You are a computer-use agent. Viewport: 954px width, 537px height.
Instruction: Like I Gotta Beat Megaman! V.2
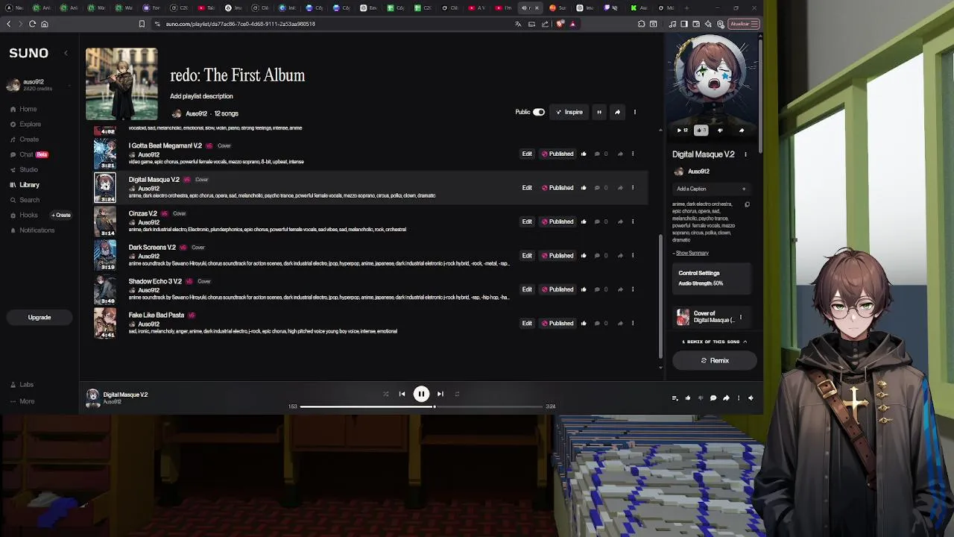(584, 154)
